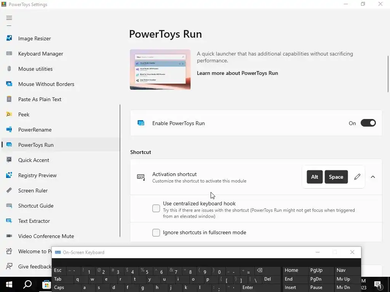Click the Quick Accent icon

(x=9, y=160)
